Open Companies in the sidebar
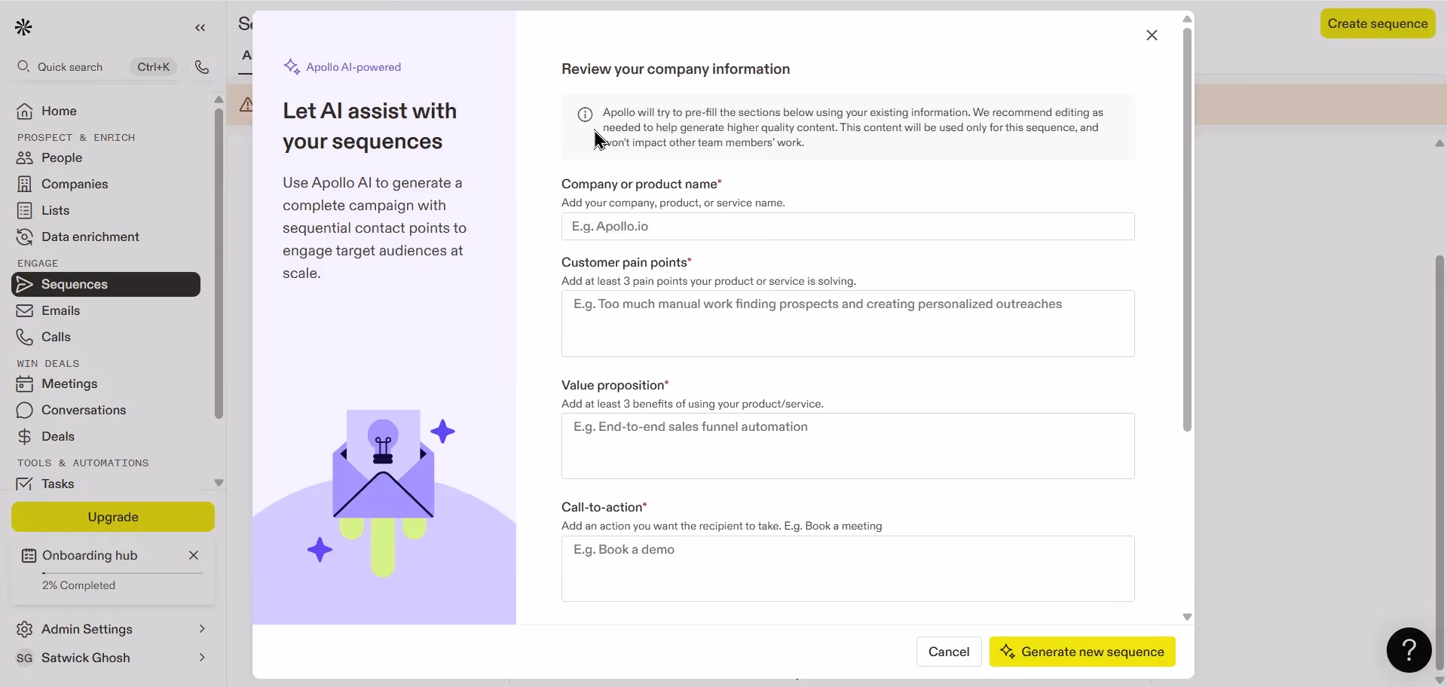The width and height of the screenshot is (1447, 687). pos(106,185)
